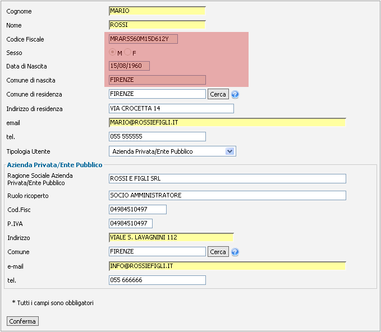The image size is (381, 332).
Task: Click the personal email field MARIO@ROSSIEFIGLI.IT
Action: point(227,122)
